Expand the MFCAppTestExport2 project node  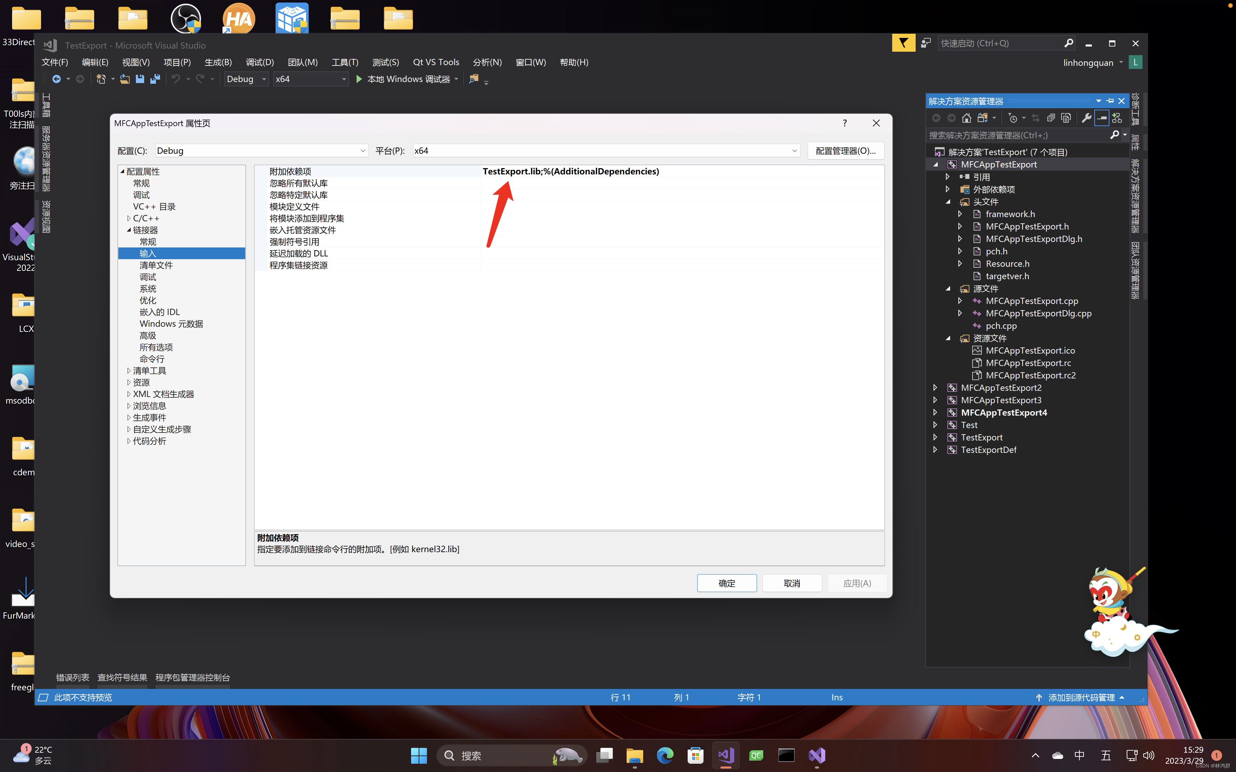click(935, 387)
